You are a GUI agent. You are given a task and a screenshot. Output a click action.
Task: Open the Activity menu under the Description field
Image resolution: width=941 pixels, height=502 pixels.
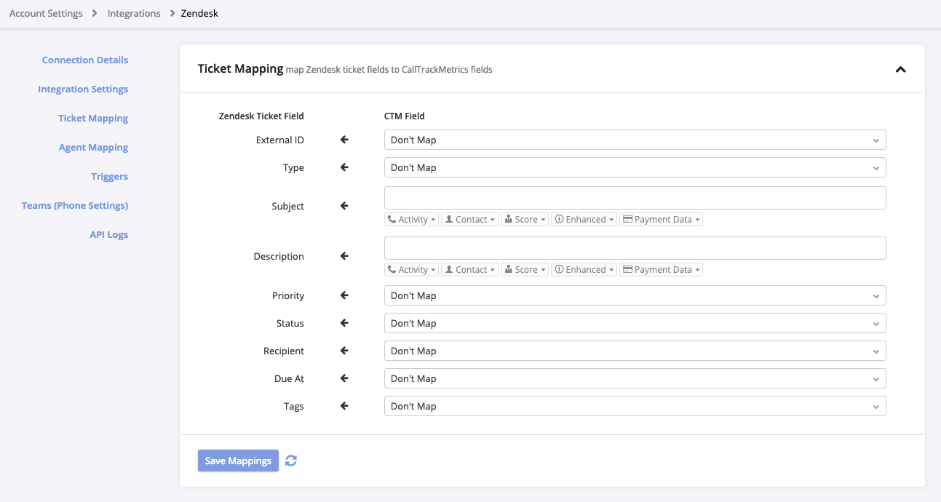(411, 269)
